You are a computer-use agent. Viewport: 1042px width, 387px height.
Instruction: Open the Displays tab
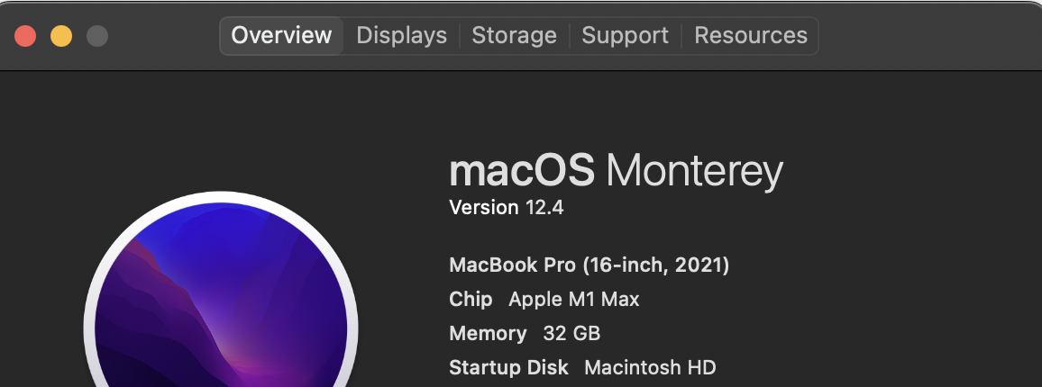click(x=401, y=36)
